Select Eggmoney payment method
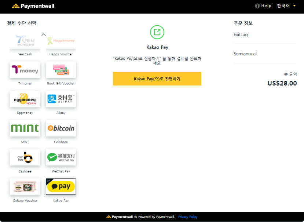Viewport: 304px width, 222px height. [25, 99]
